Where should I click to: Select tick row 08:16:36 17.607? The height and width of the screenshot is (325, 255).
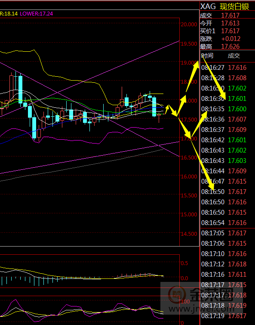point(227,119)
